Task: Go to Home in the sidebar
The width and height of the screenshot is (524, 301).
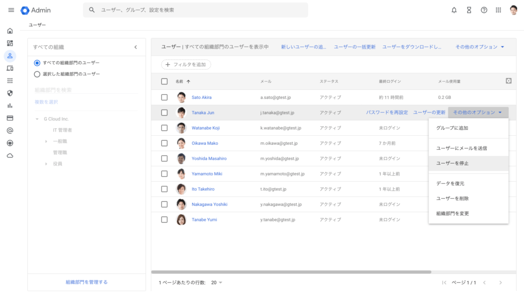Action: point(10,30)
